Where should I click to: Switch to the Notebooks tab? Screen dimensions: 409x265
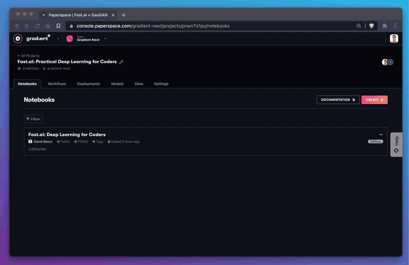27,84
